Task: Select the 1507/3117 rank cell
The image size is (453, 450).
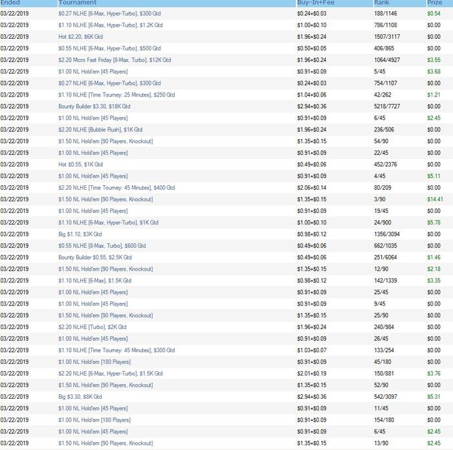Action: pyautogui.click(x=387, y=37)
